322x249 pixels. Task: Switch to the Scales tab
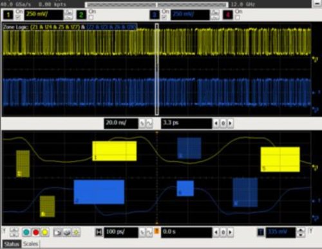coord(30,244)
